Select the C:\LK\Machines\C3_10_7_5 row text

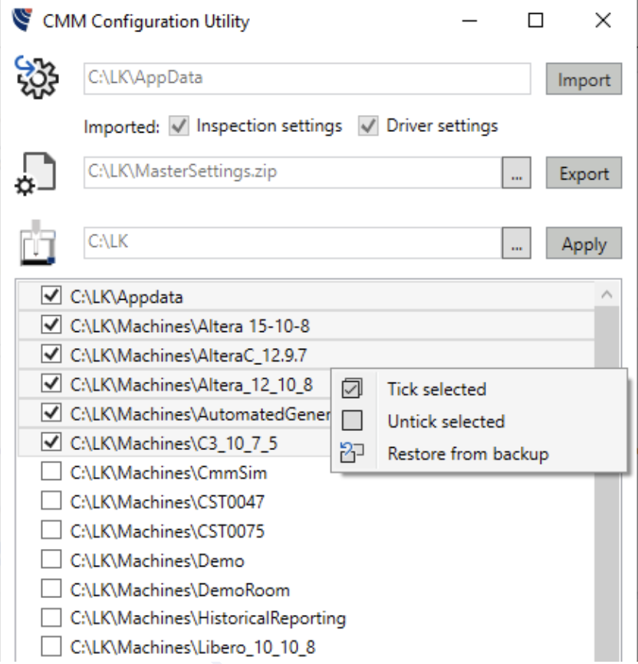coord(174,444)
